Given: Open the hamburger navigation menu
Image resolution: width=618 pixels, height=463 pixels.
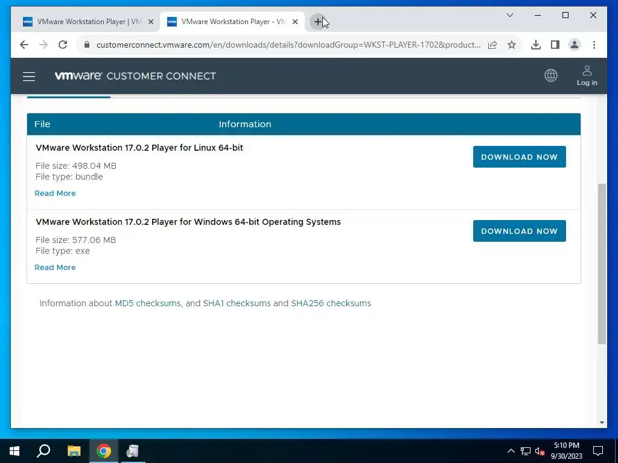Looking at the screenshot, I should click(x=29, y=76).
